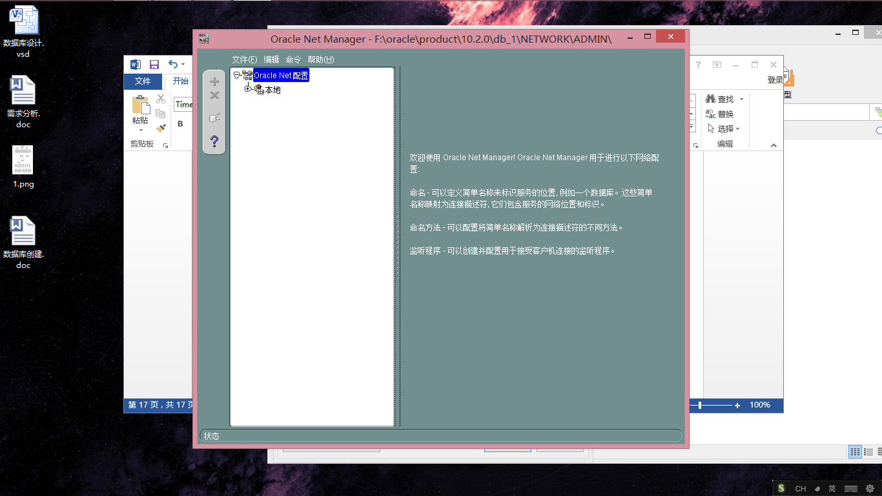Open the 选择 dropdown in Word

(x=723, y=129)
